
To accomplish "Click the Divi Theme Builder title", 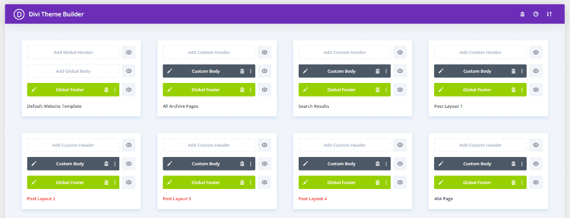I will click(x=56, y=14).
